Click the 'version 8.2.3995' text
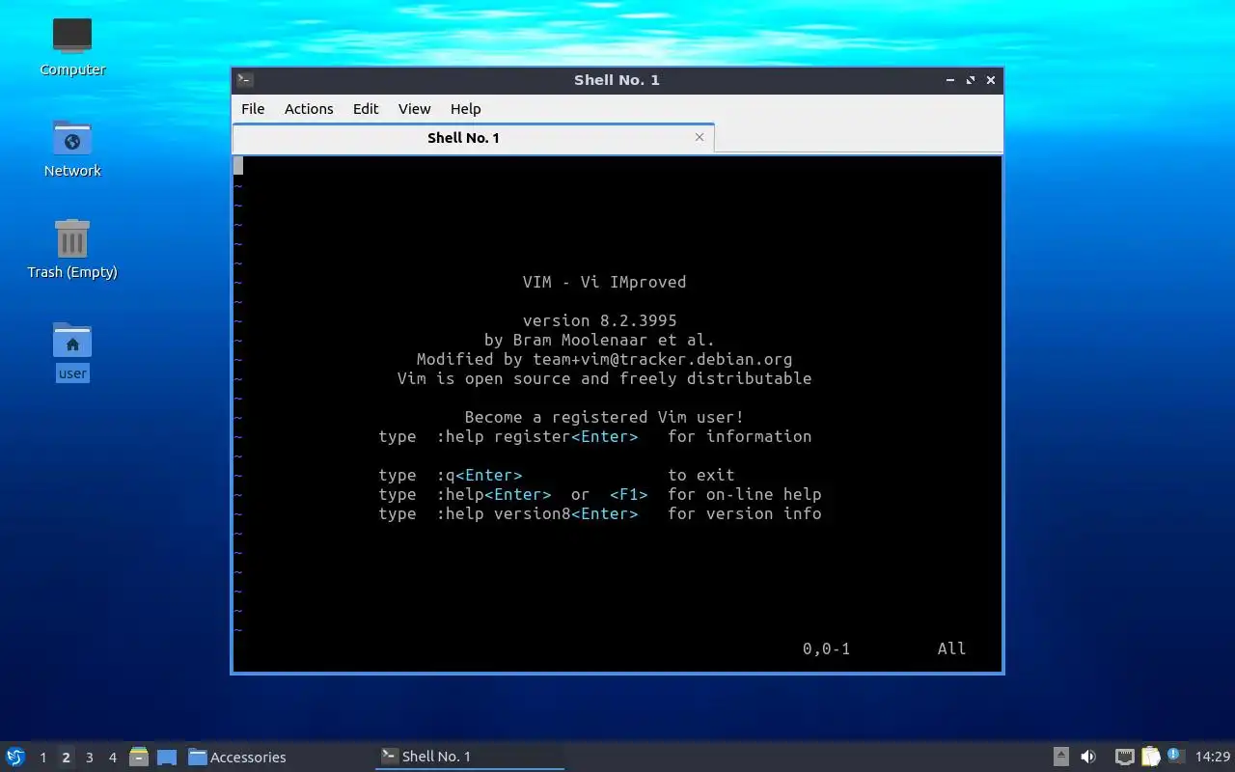The width and height of the screenshot is (1235, 772). (x=600, y=320)
